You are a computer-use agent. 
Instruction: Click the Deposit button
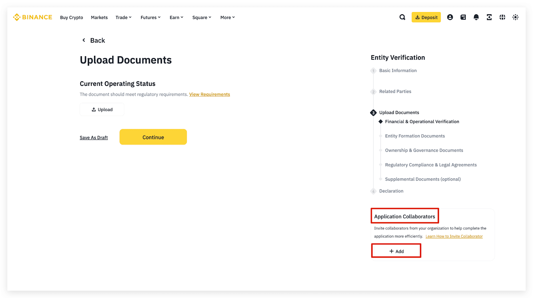(426, 17)
